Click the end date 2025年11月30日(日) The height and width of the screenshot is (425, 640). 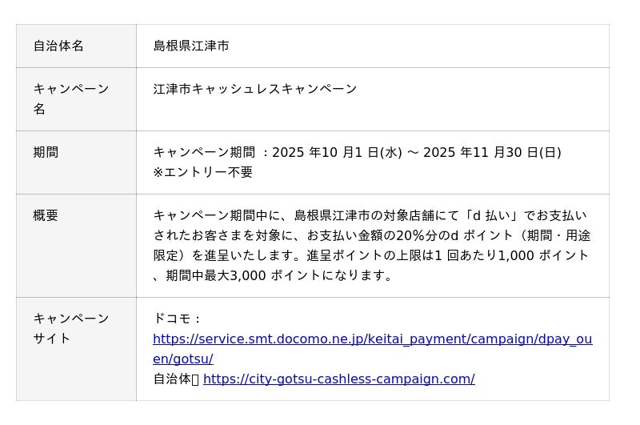(492, 152)
